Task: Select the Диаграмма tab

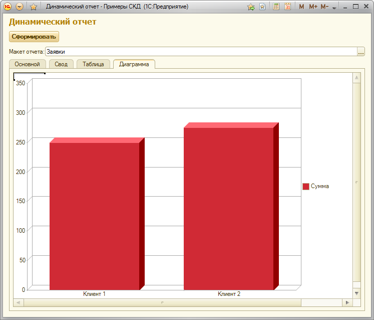Action: click(x=134, y=64)
